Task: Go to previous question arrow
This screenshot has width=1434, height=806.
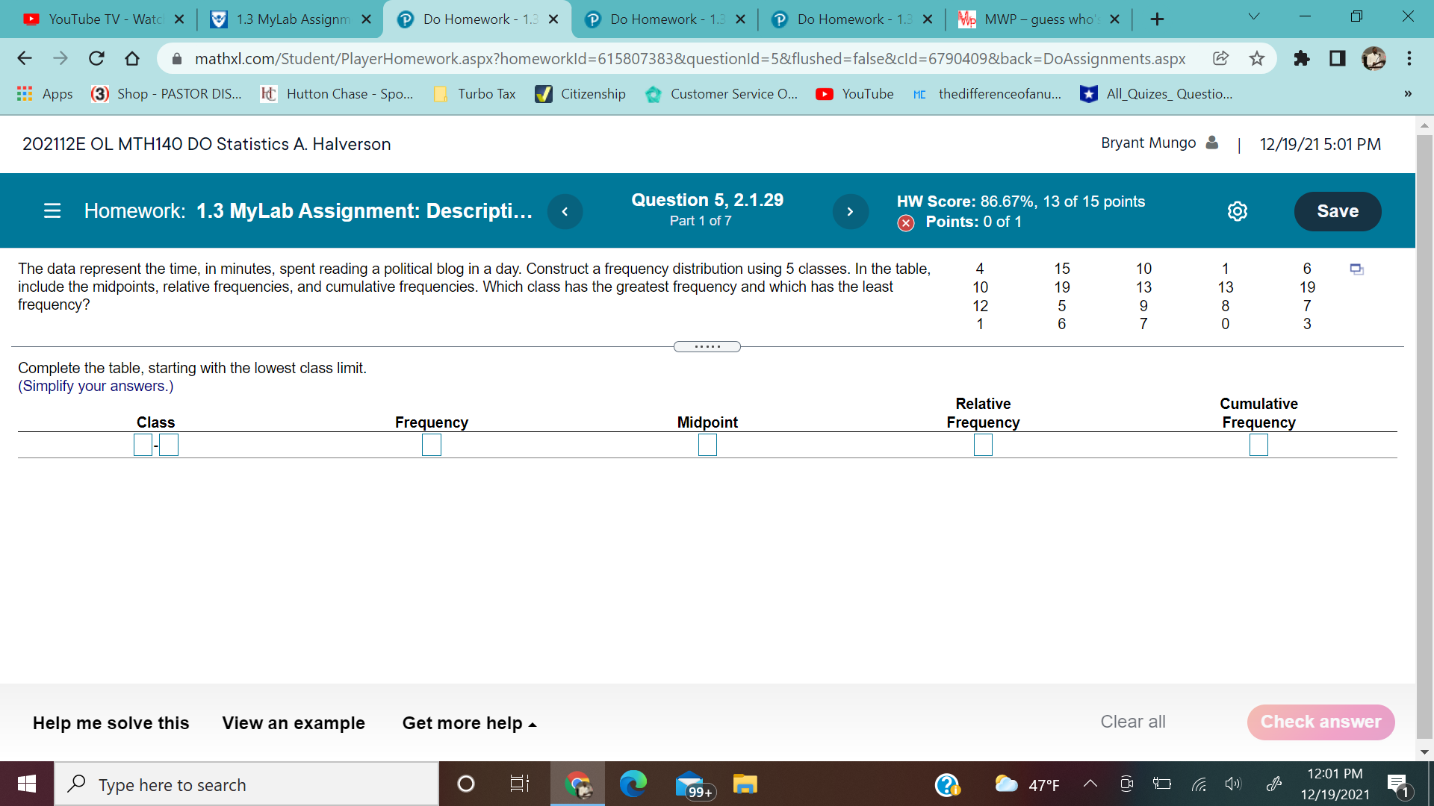Action: point(565,211)
